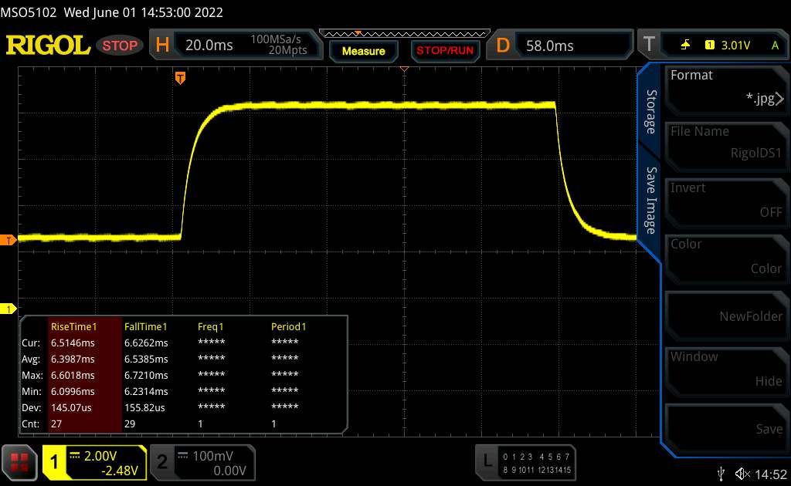This screenshot has width=791, height=486.
Task: Click the waveform memory position bar
Action: 405,33
